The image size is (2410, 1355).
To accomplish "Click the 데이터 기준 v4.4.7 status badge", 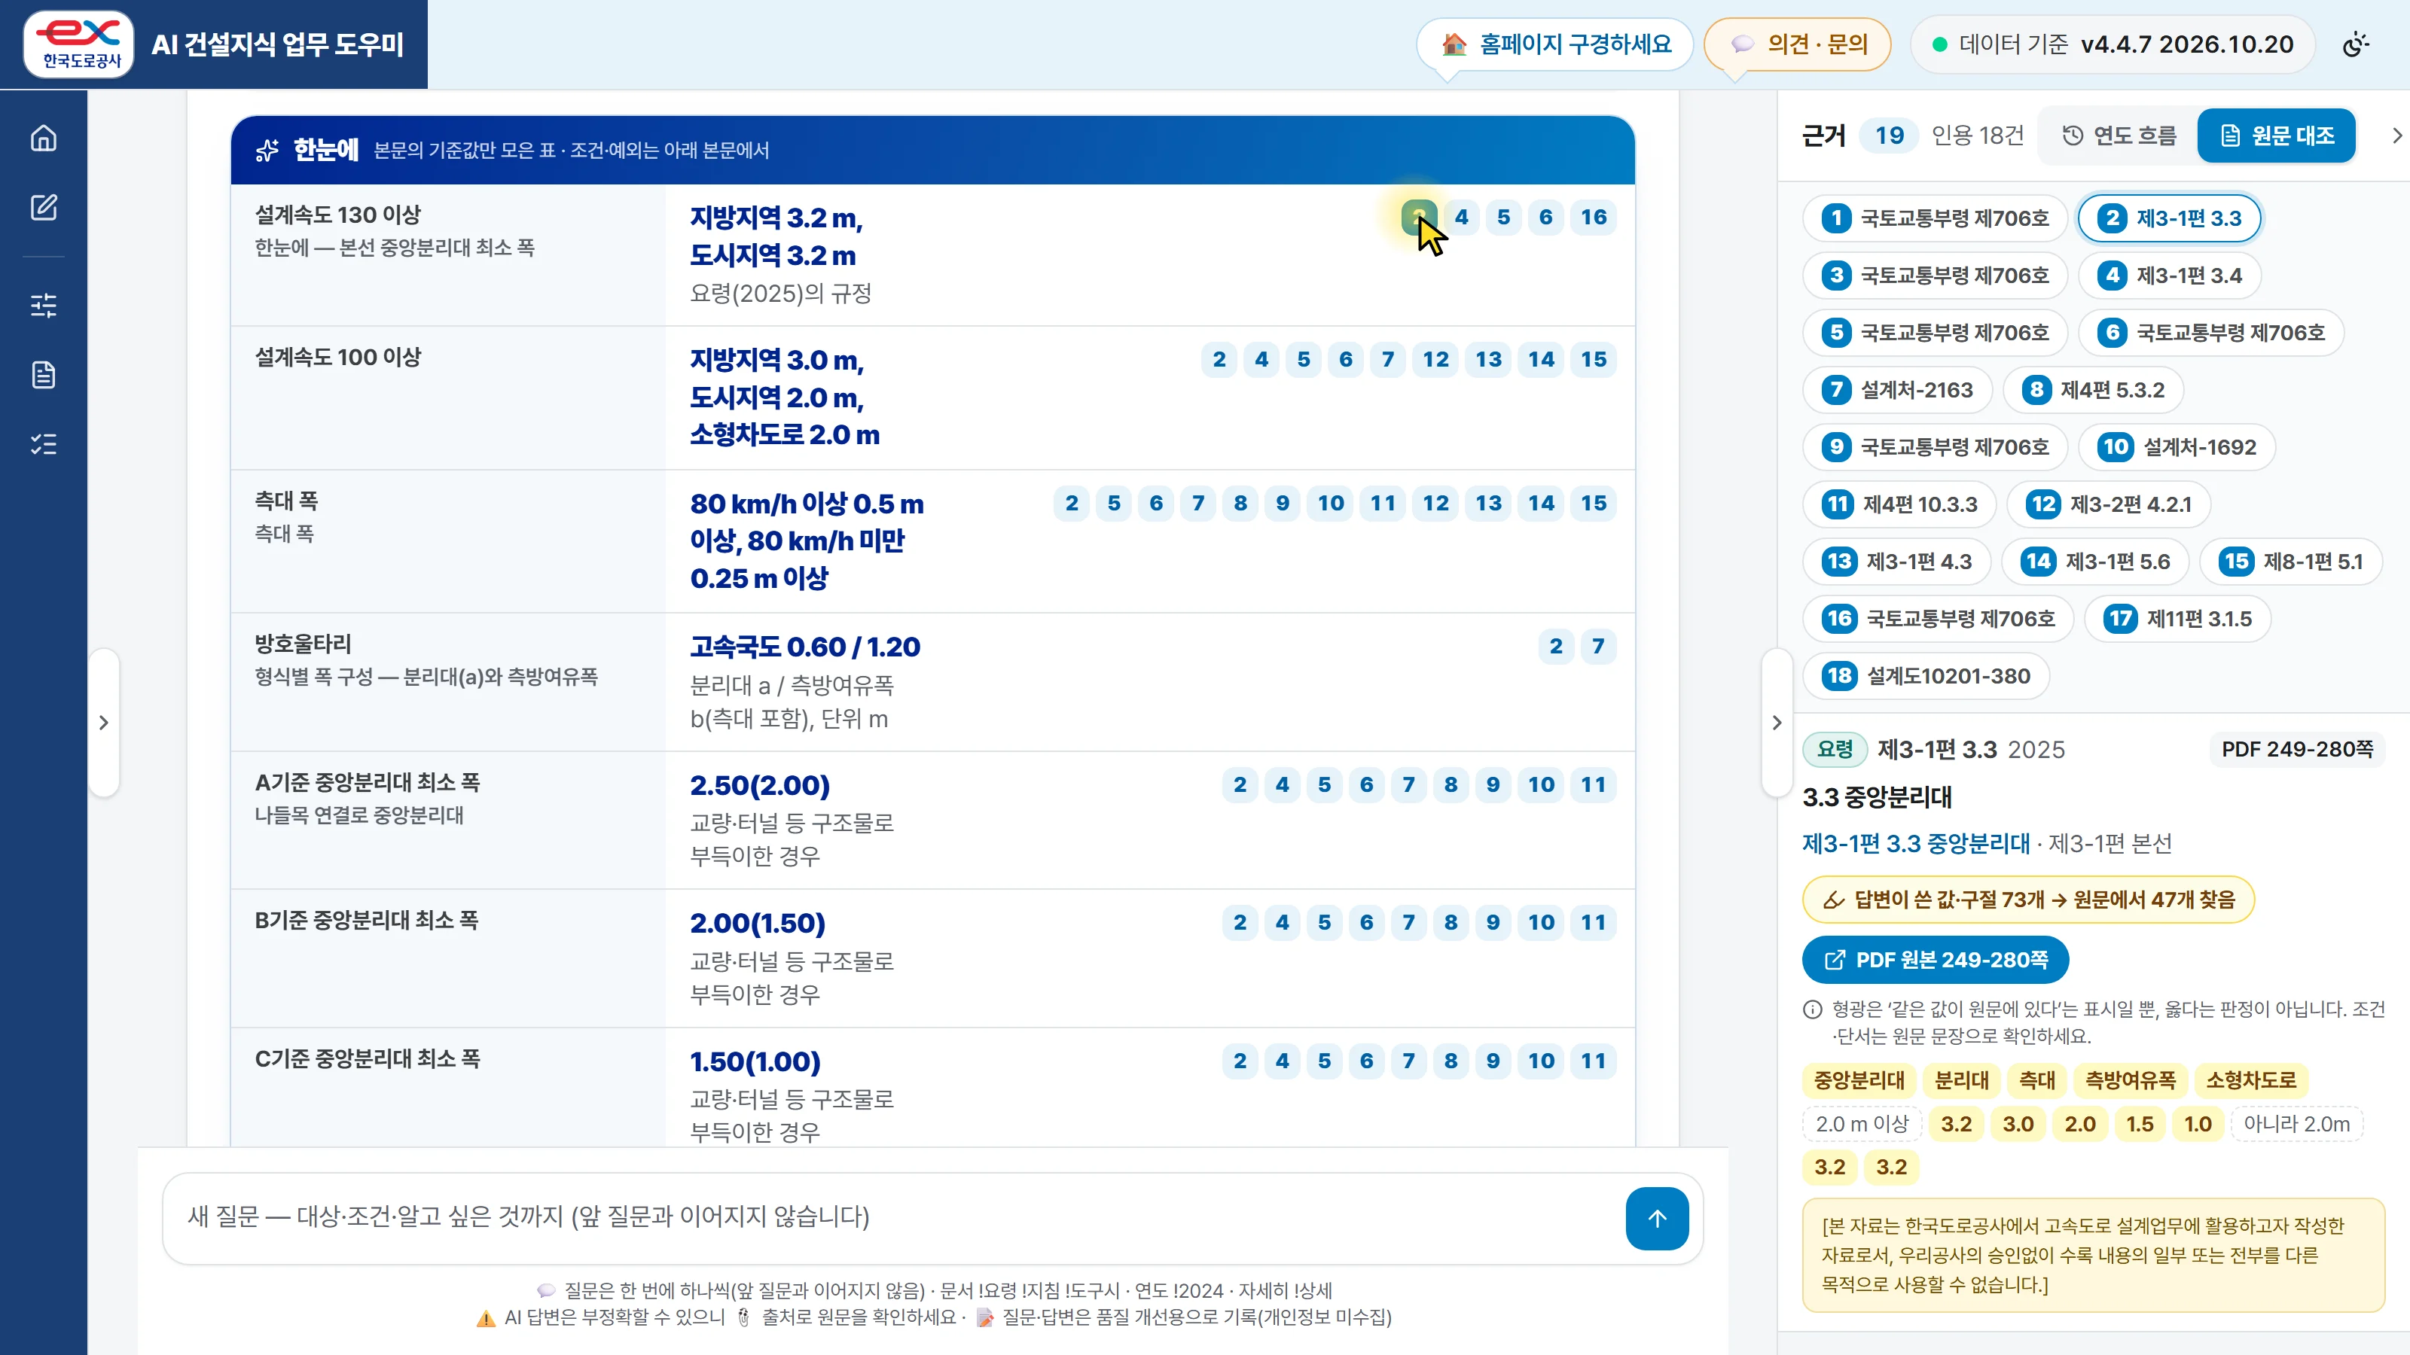I will click(x=2113, y=44).
